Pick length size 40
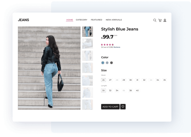191x137 pixels. click(137, 91)
